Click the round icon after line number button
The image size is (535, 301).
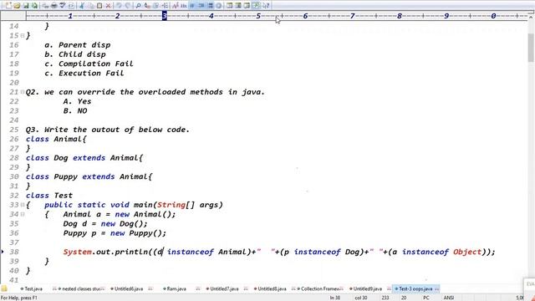tap(219, 6)
